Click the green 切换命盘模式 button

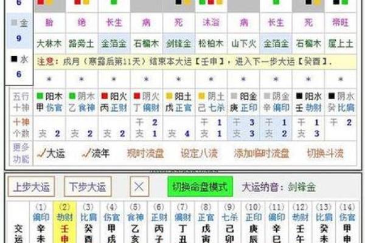click(x=200, y=187)
